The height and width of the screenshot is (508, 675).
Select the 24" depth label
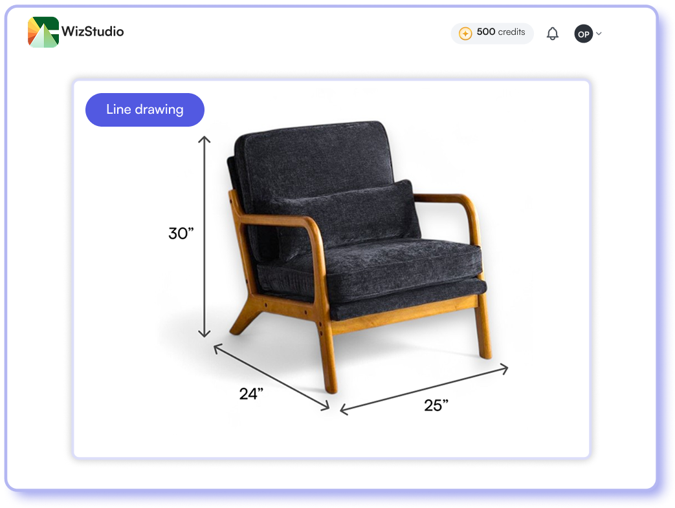click(x=251, y=394)
